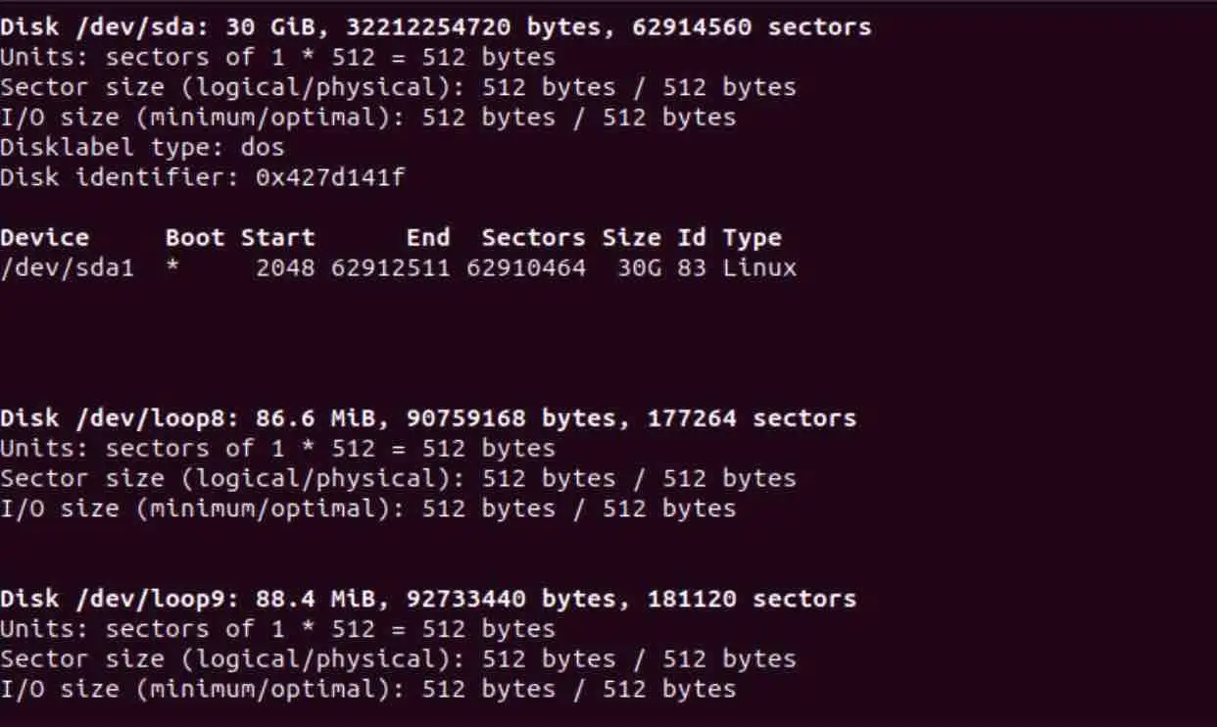Click the End column header
Viewport: 1217px width, 727px height.
pos(428,237)
